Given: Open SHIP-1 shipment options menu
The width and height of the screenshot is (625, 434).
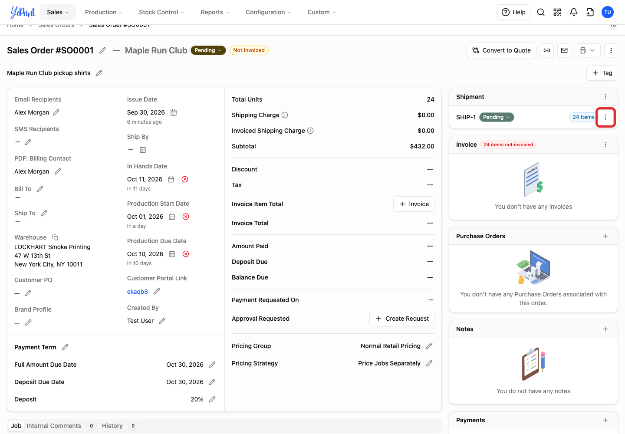Looking at the screenshot, I should point(605,117).
